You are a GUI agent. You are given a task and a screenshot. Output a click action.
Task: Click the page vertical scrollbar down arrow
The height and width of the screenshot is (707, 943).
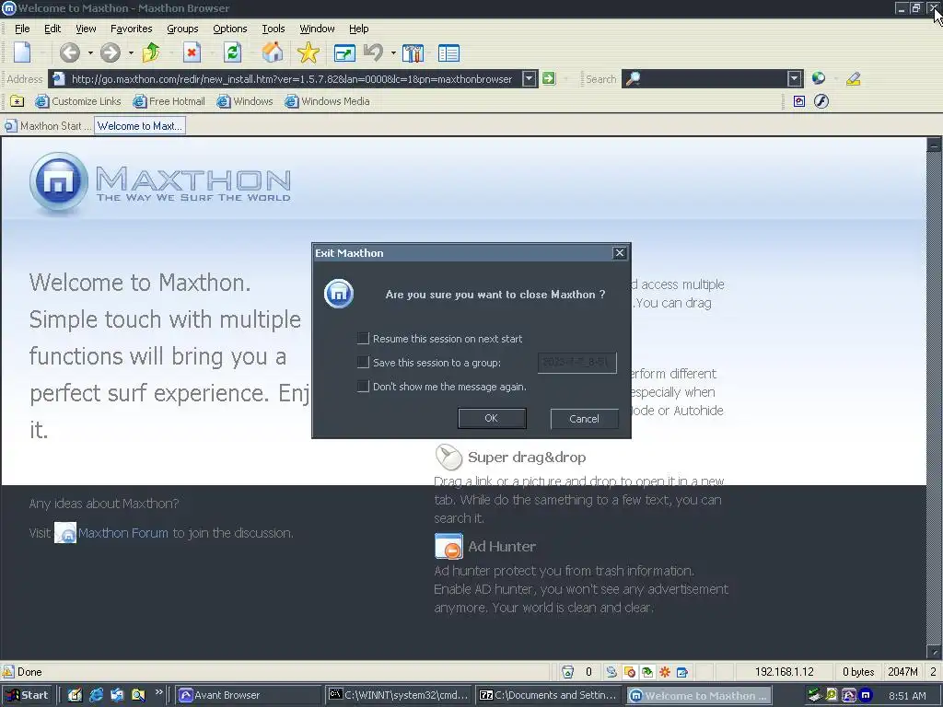tap(934, 653)
